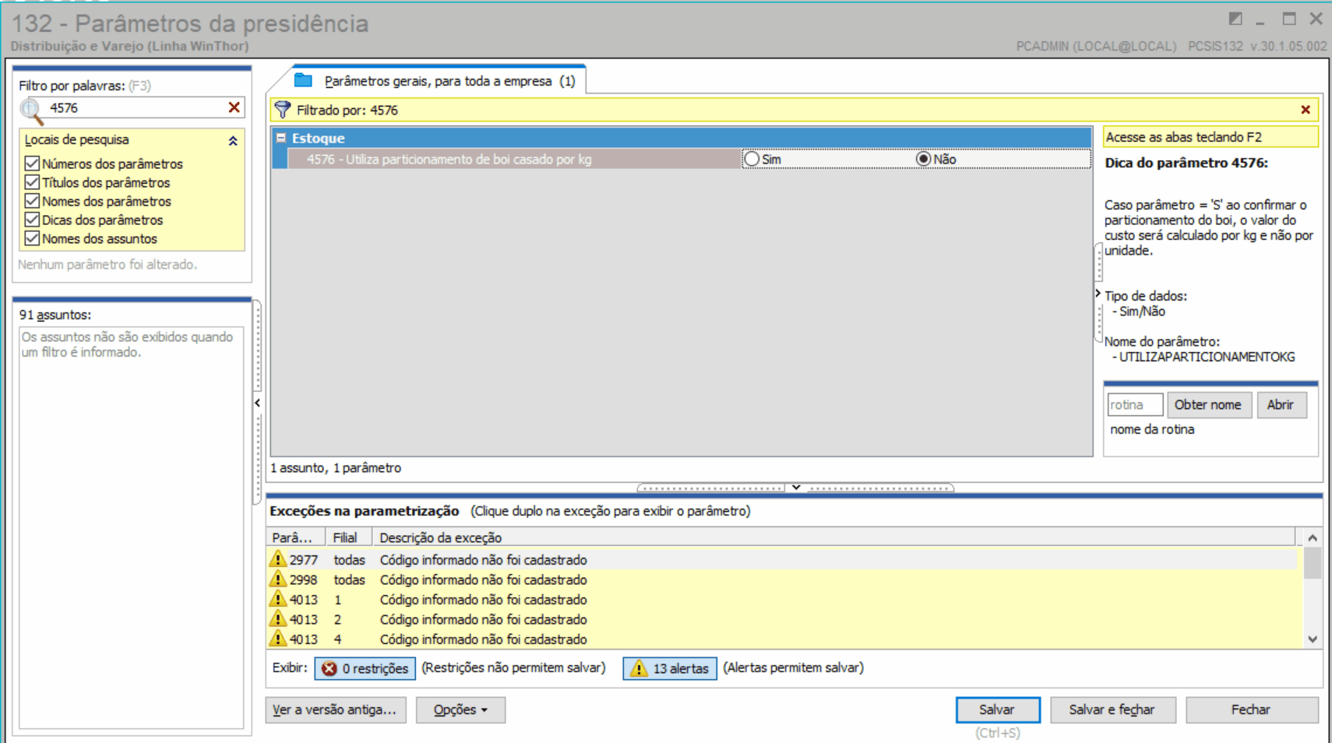
Task: Toggle the '13 alertas' display filter
Action: (670, 668)
